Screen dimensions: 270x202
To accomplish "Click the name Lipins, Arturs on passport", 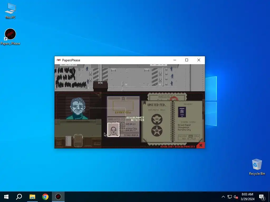I will coord(116,122).
